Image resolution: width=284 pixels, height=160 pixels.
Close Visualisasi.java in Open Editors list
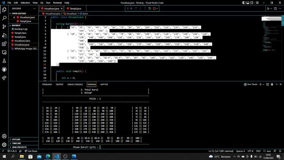click(x=14, y=17)
